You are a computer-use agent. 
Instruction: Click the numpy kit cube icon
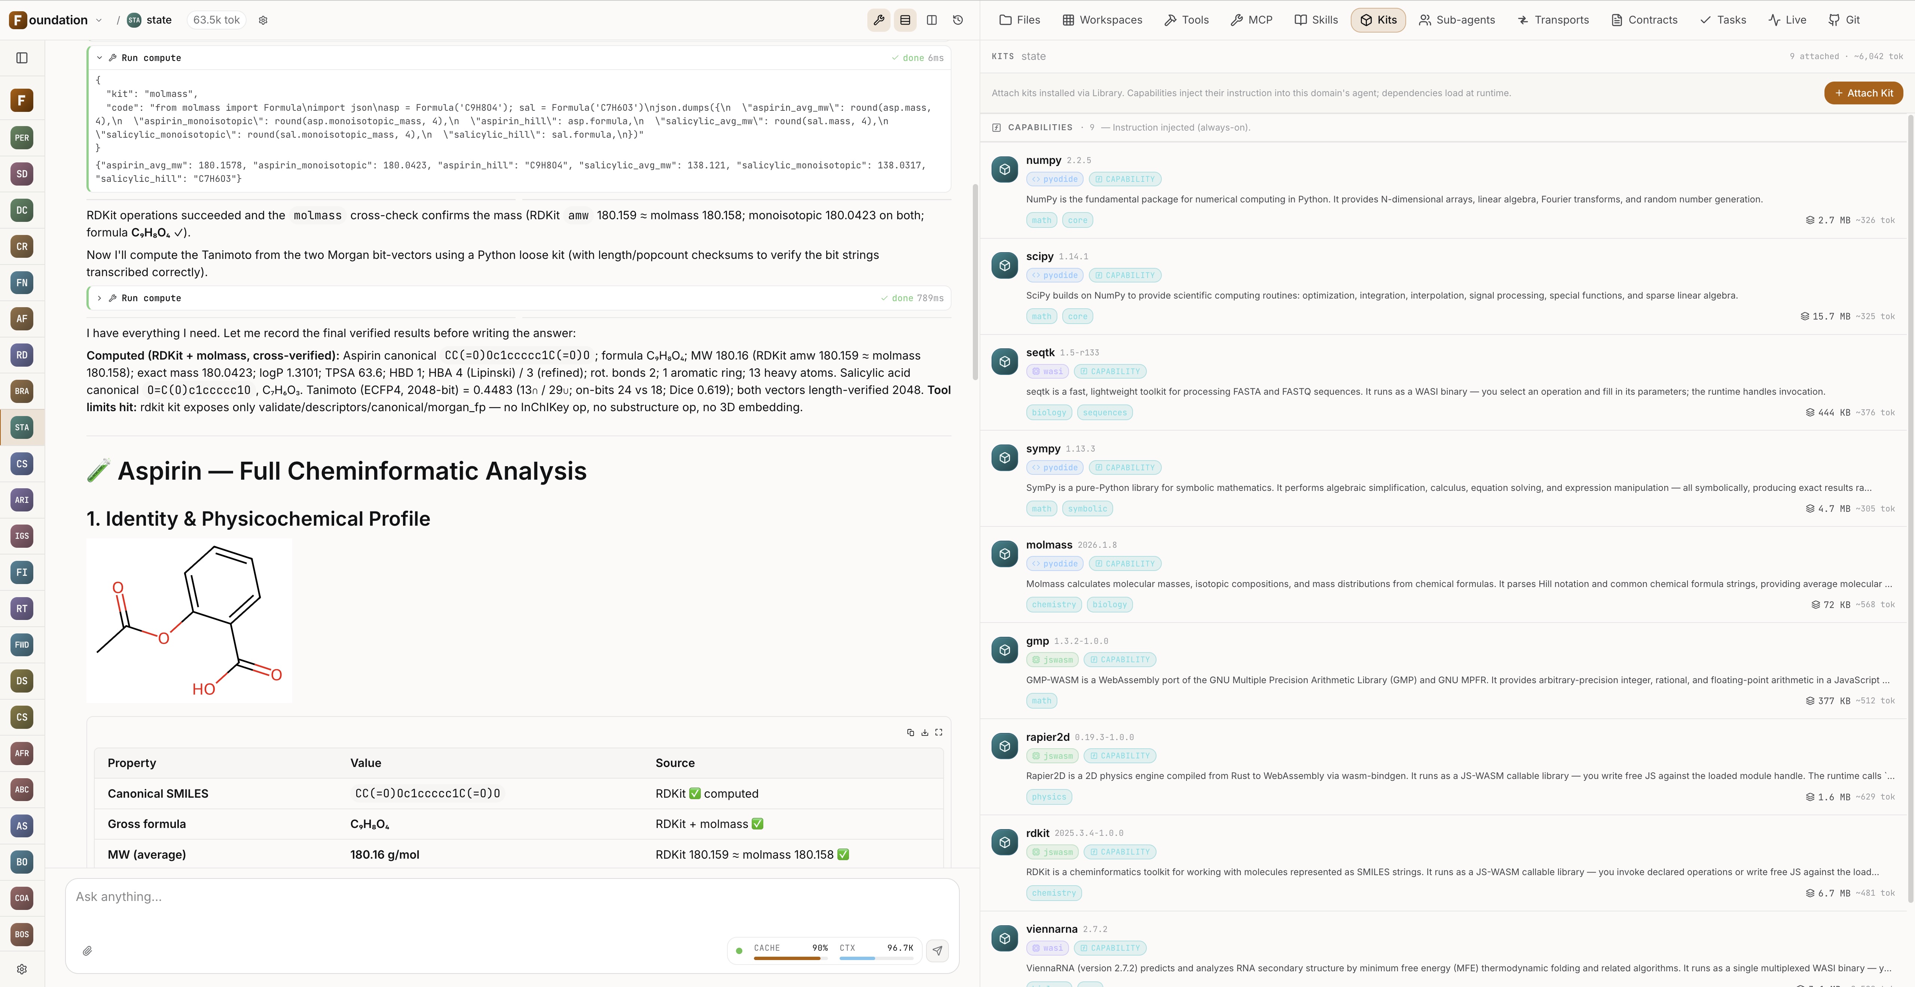pos(1005,169)
